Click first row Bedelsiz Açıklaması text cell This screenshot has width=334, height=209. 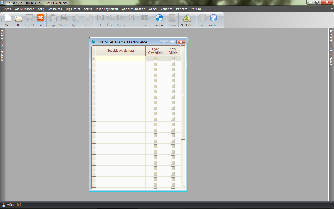(x=120, y=59)
